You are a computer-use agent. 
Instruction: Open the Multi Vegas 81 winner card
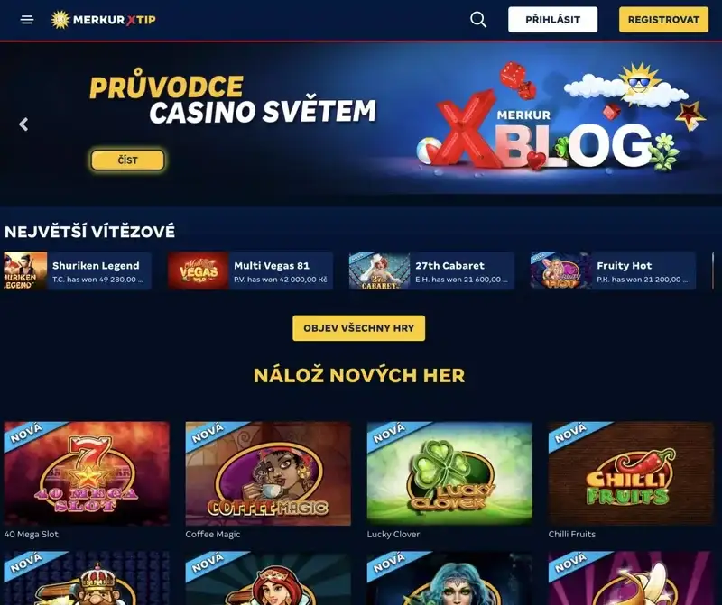tap(250, 270)
